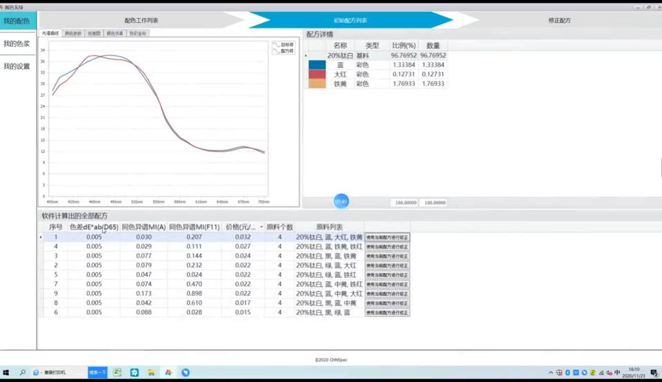The height and width of the screenshot is (382, 662).
Task: Click the 数量 total field showing 100.00000
Action: pyautogui.click(x=434, y=203)
